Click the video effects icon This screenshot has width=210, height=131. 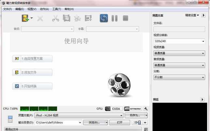coord(77,18)
